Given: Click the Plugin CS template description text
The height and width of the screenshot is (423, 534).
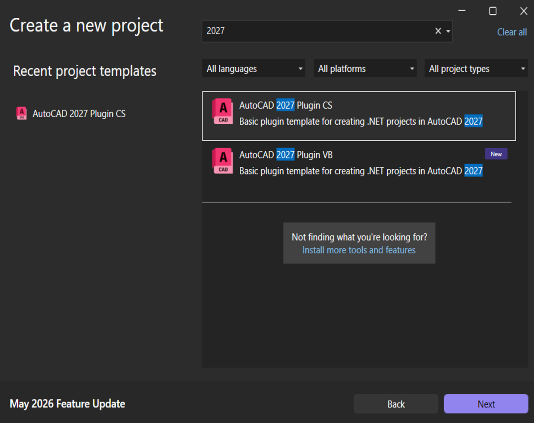Looking at the screenshot, I should [x=361, y=121].
